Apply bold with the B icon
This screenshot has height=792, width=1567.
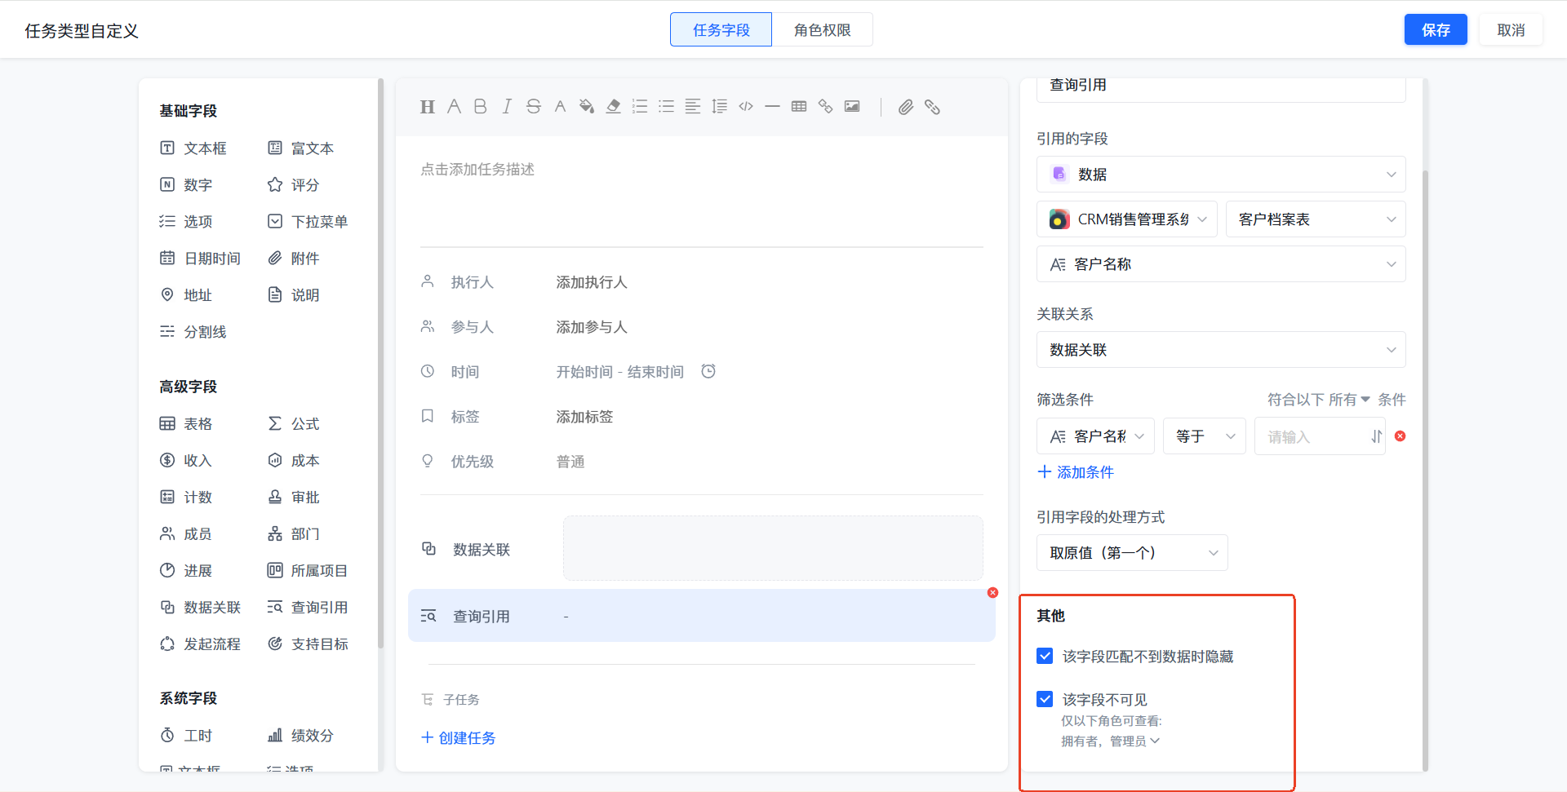tap(480, 107)
